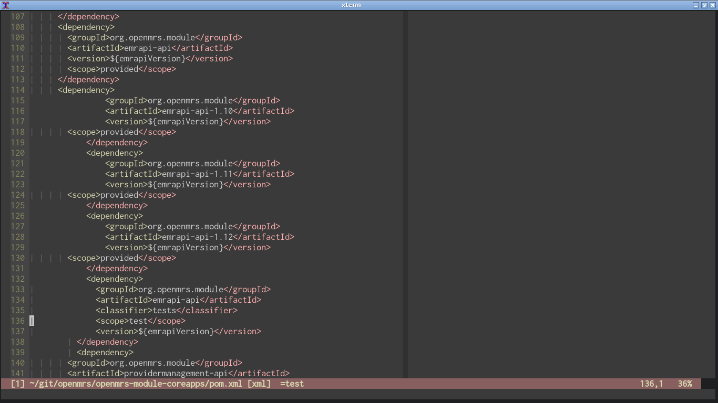
Task: Click scope provided on line 130
Action: 122,258
